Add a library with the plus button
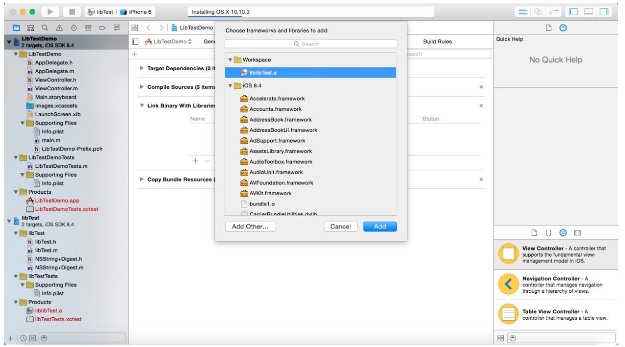 195,161
